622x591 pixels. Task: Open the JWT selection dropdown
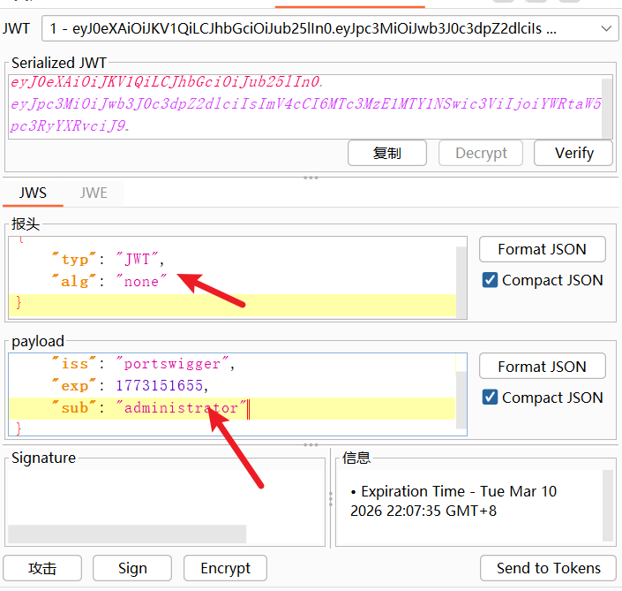click(329, 29)
